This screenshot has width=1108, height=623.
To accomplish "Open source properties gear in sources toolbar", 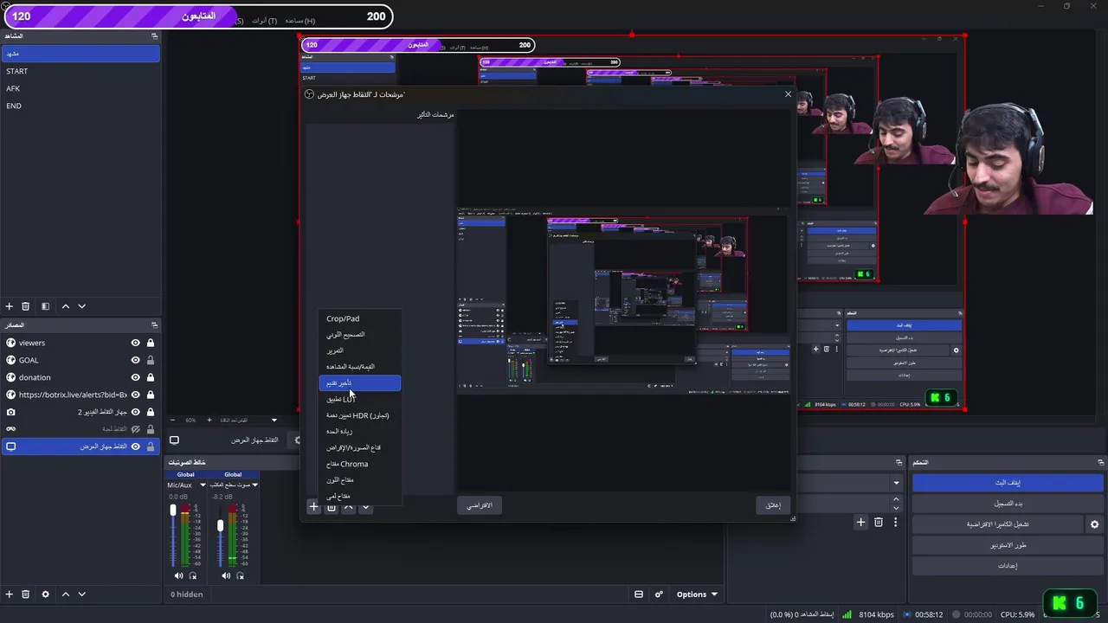I will (45, 594).
